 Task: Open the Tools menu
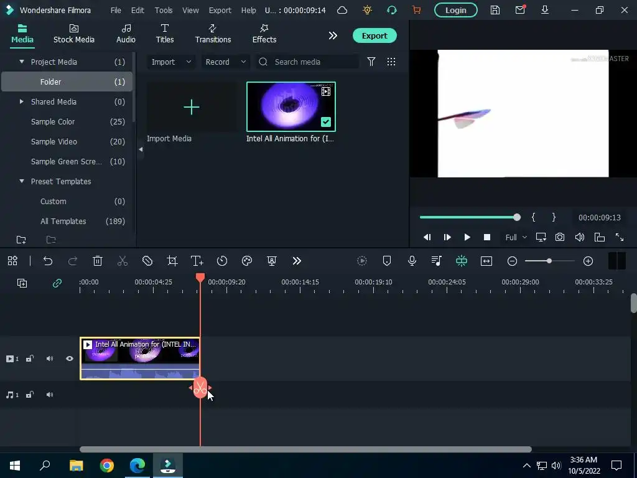coord(164,10)
